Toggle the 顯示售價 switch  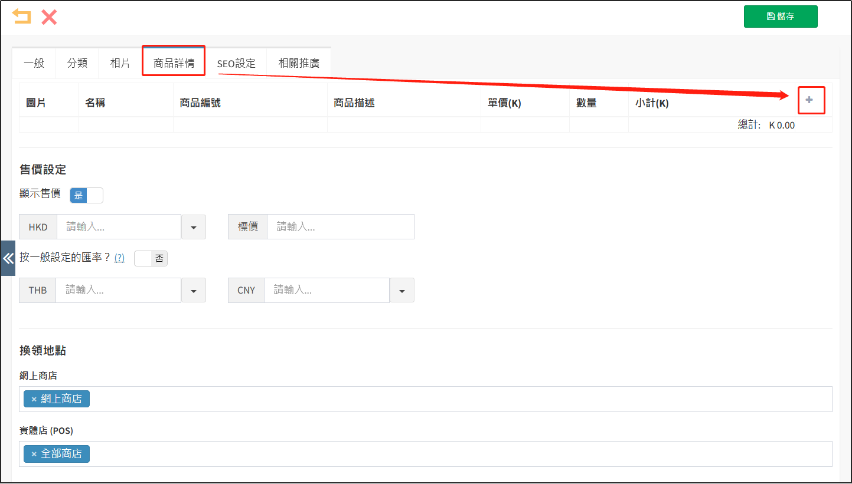(x=86, y=196)
